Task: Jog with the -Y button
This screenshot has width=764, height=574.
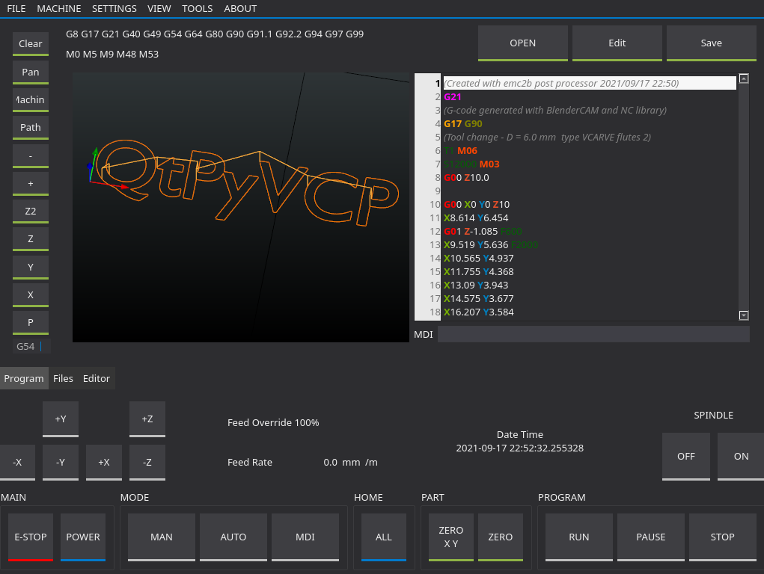Action: [61, 463]
